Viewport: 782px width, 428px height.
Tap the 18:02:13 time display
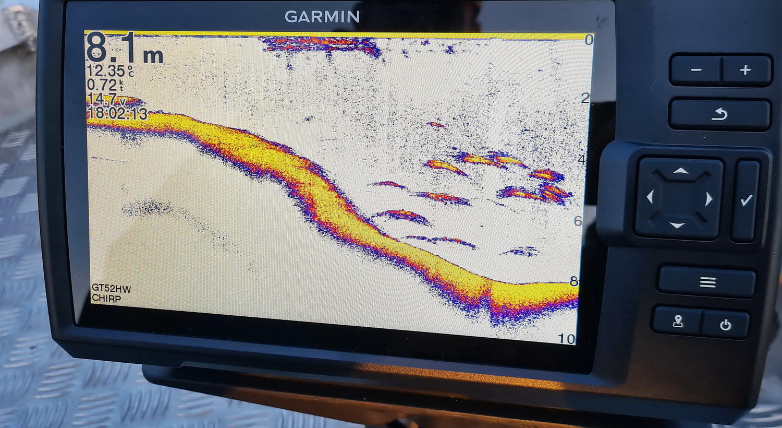[117, 113]
